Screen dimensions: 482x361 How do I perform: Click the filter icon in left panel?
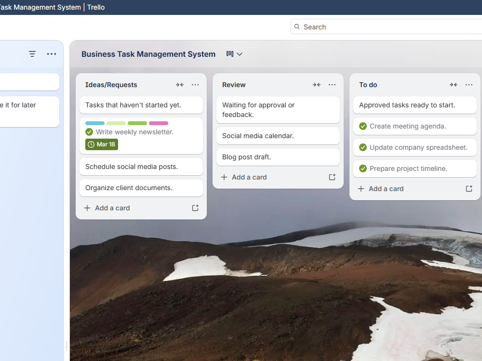click(32, 54)
